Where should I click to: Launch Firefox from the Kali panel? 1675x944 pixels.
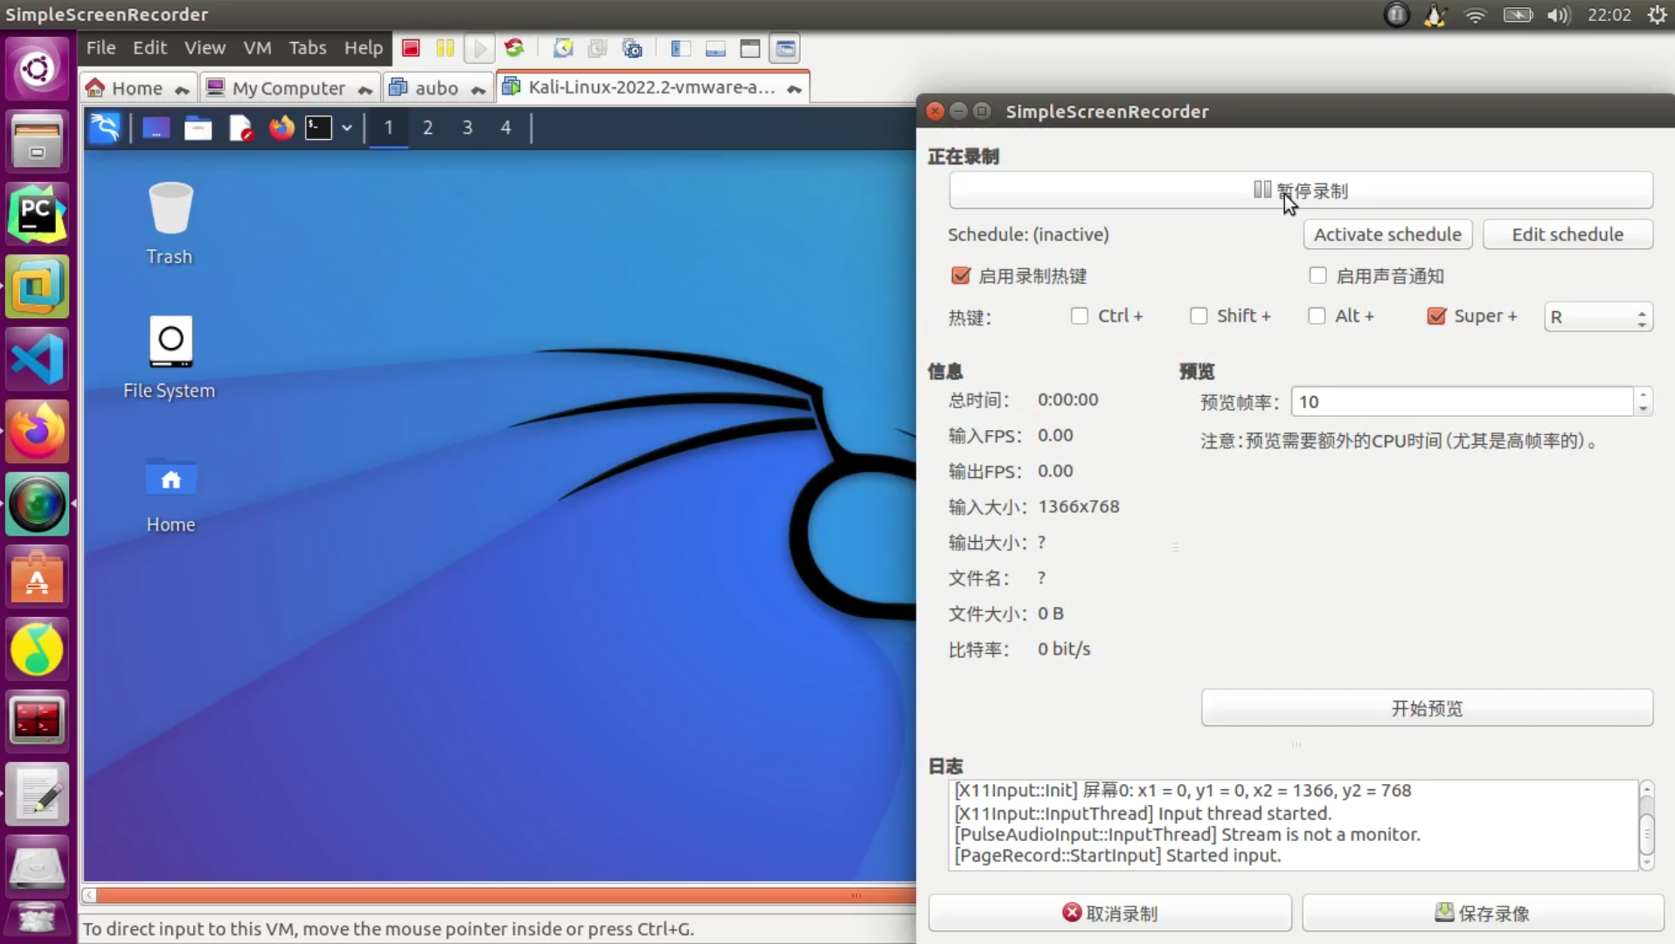(281, 128)
